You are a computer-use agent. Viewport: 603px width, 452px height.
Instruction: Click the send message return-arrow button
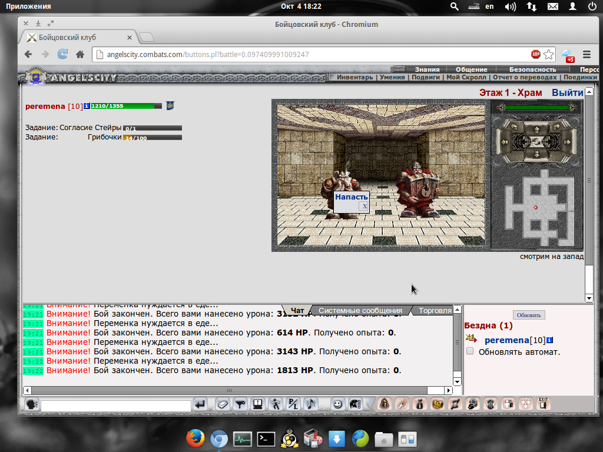(200, 404)
